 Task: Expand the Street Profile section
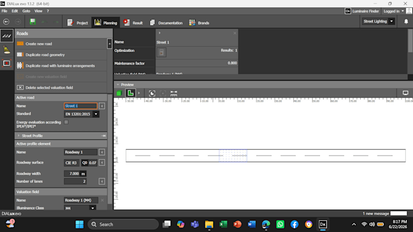[19, 136]
